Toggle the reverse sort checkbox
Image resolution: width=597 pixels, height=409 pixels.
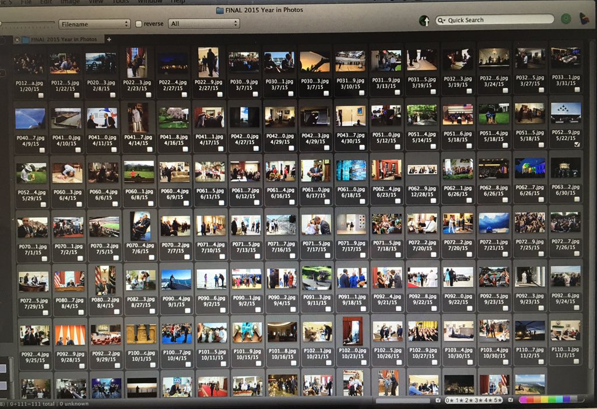(x=139, y=24)
